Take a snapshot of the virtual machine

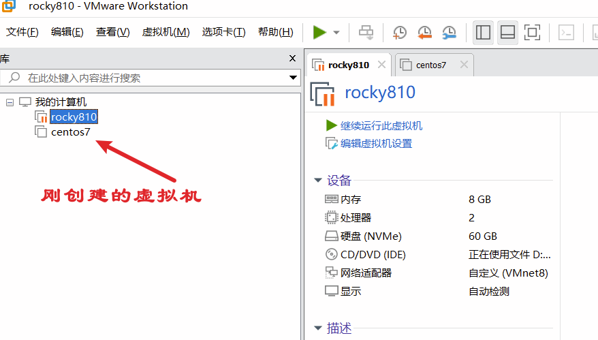400,33
